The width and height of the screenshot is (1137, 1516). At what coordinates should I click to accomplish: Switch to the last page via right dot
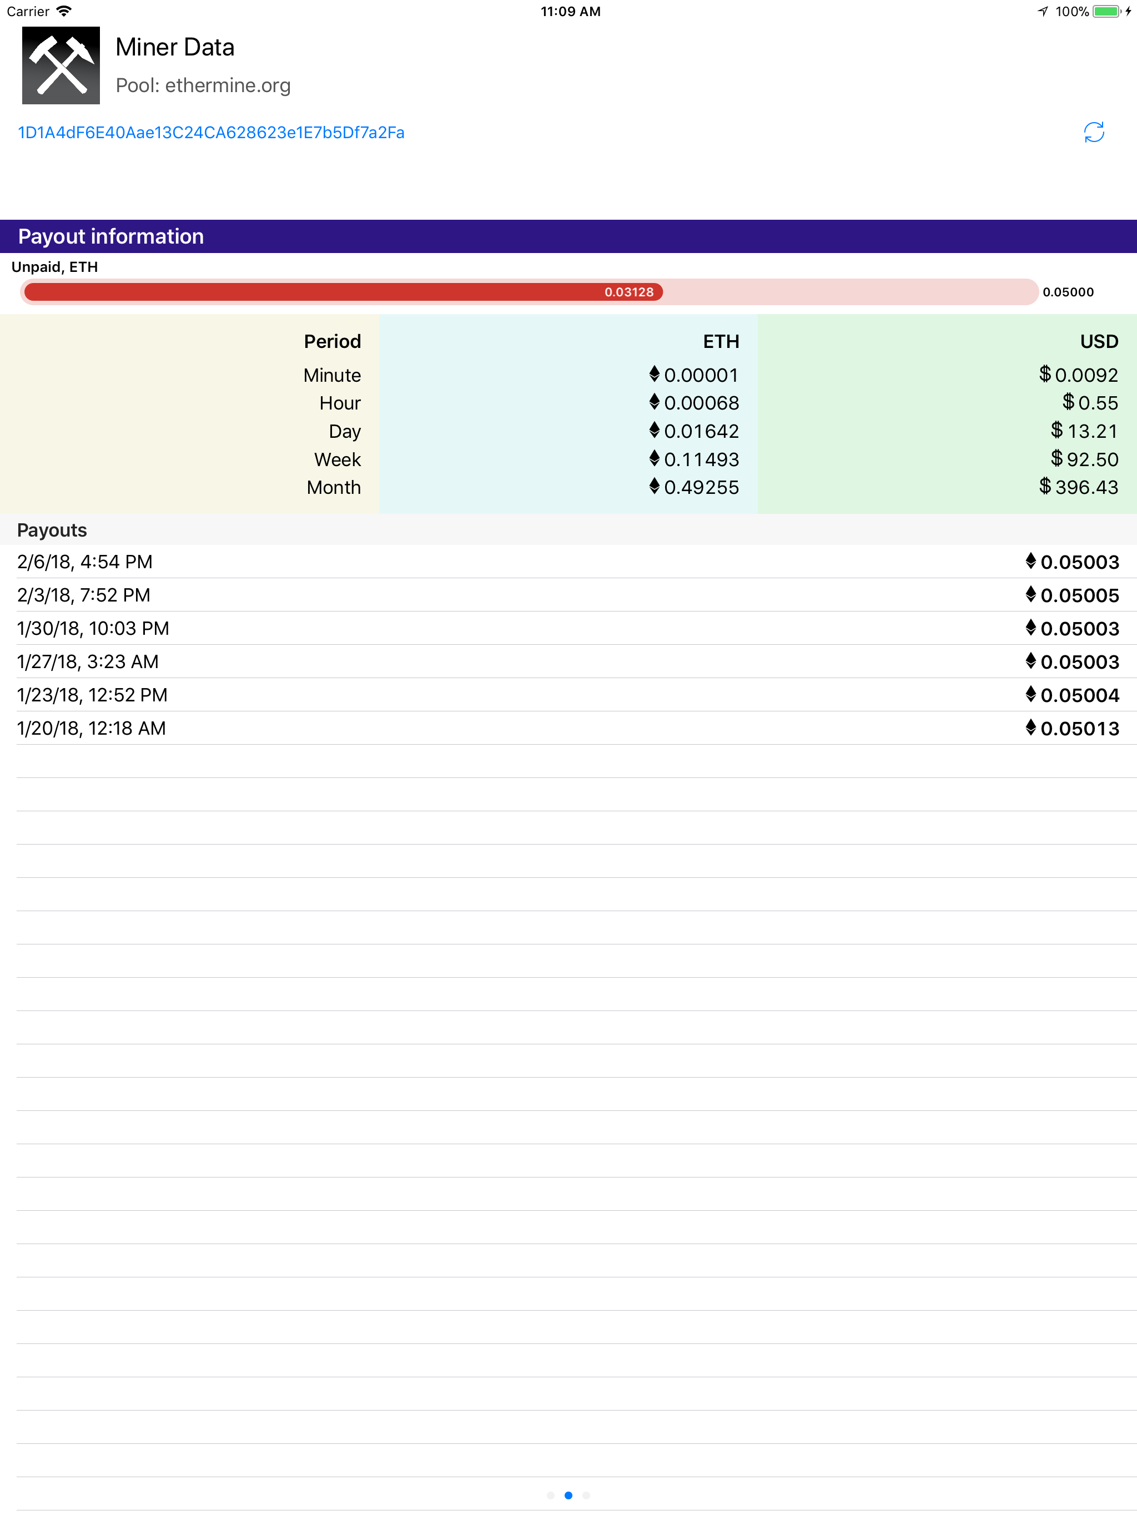coord(585,1495)
